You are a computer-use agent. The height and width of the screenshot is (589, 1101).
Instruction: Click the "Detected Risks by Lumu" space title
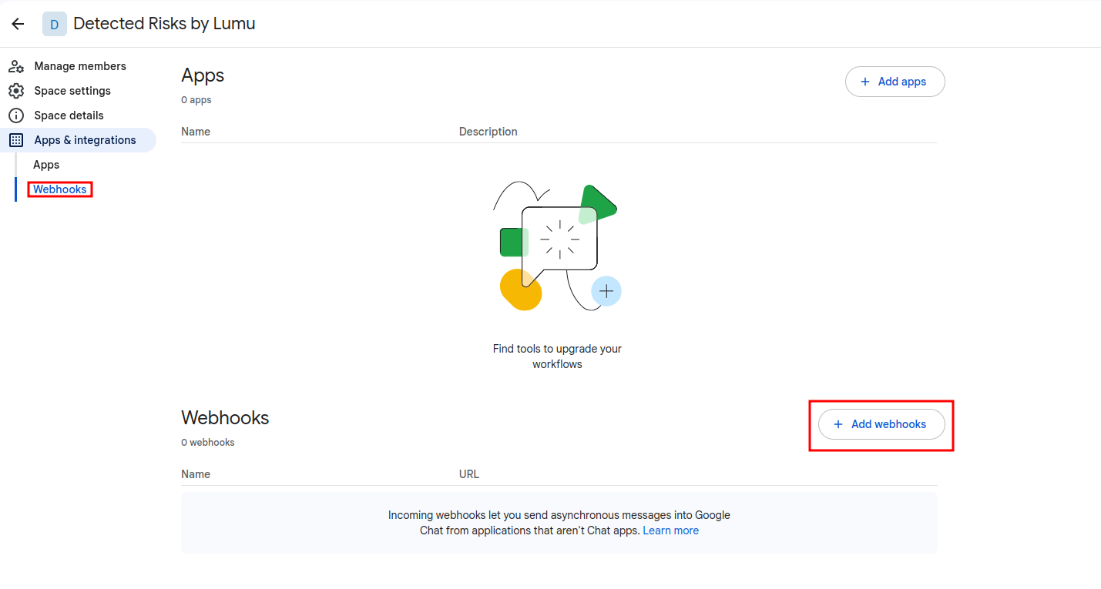point(164,24)
